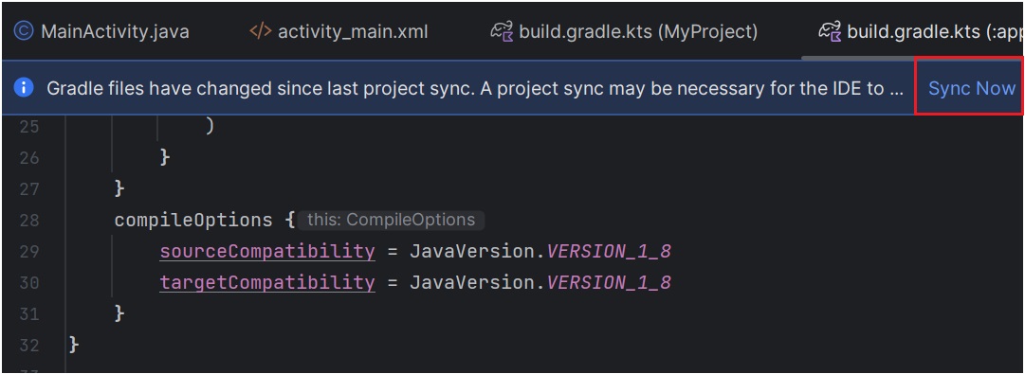Viewport: 1025px width, 374px height.
Task: Click the compileOptions keyword
Action: [193, 221]
